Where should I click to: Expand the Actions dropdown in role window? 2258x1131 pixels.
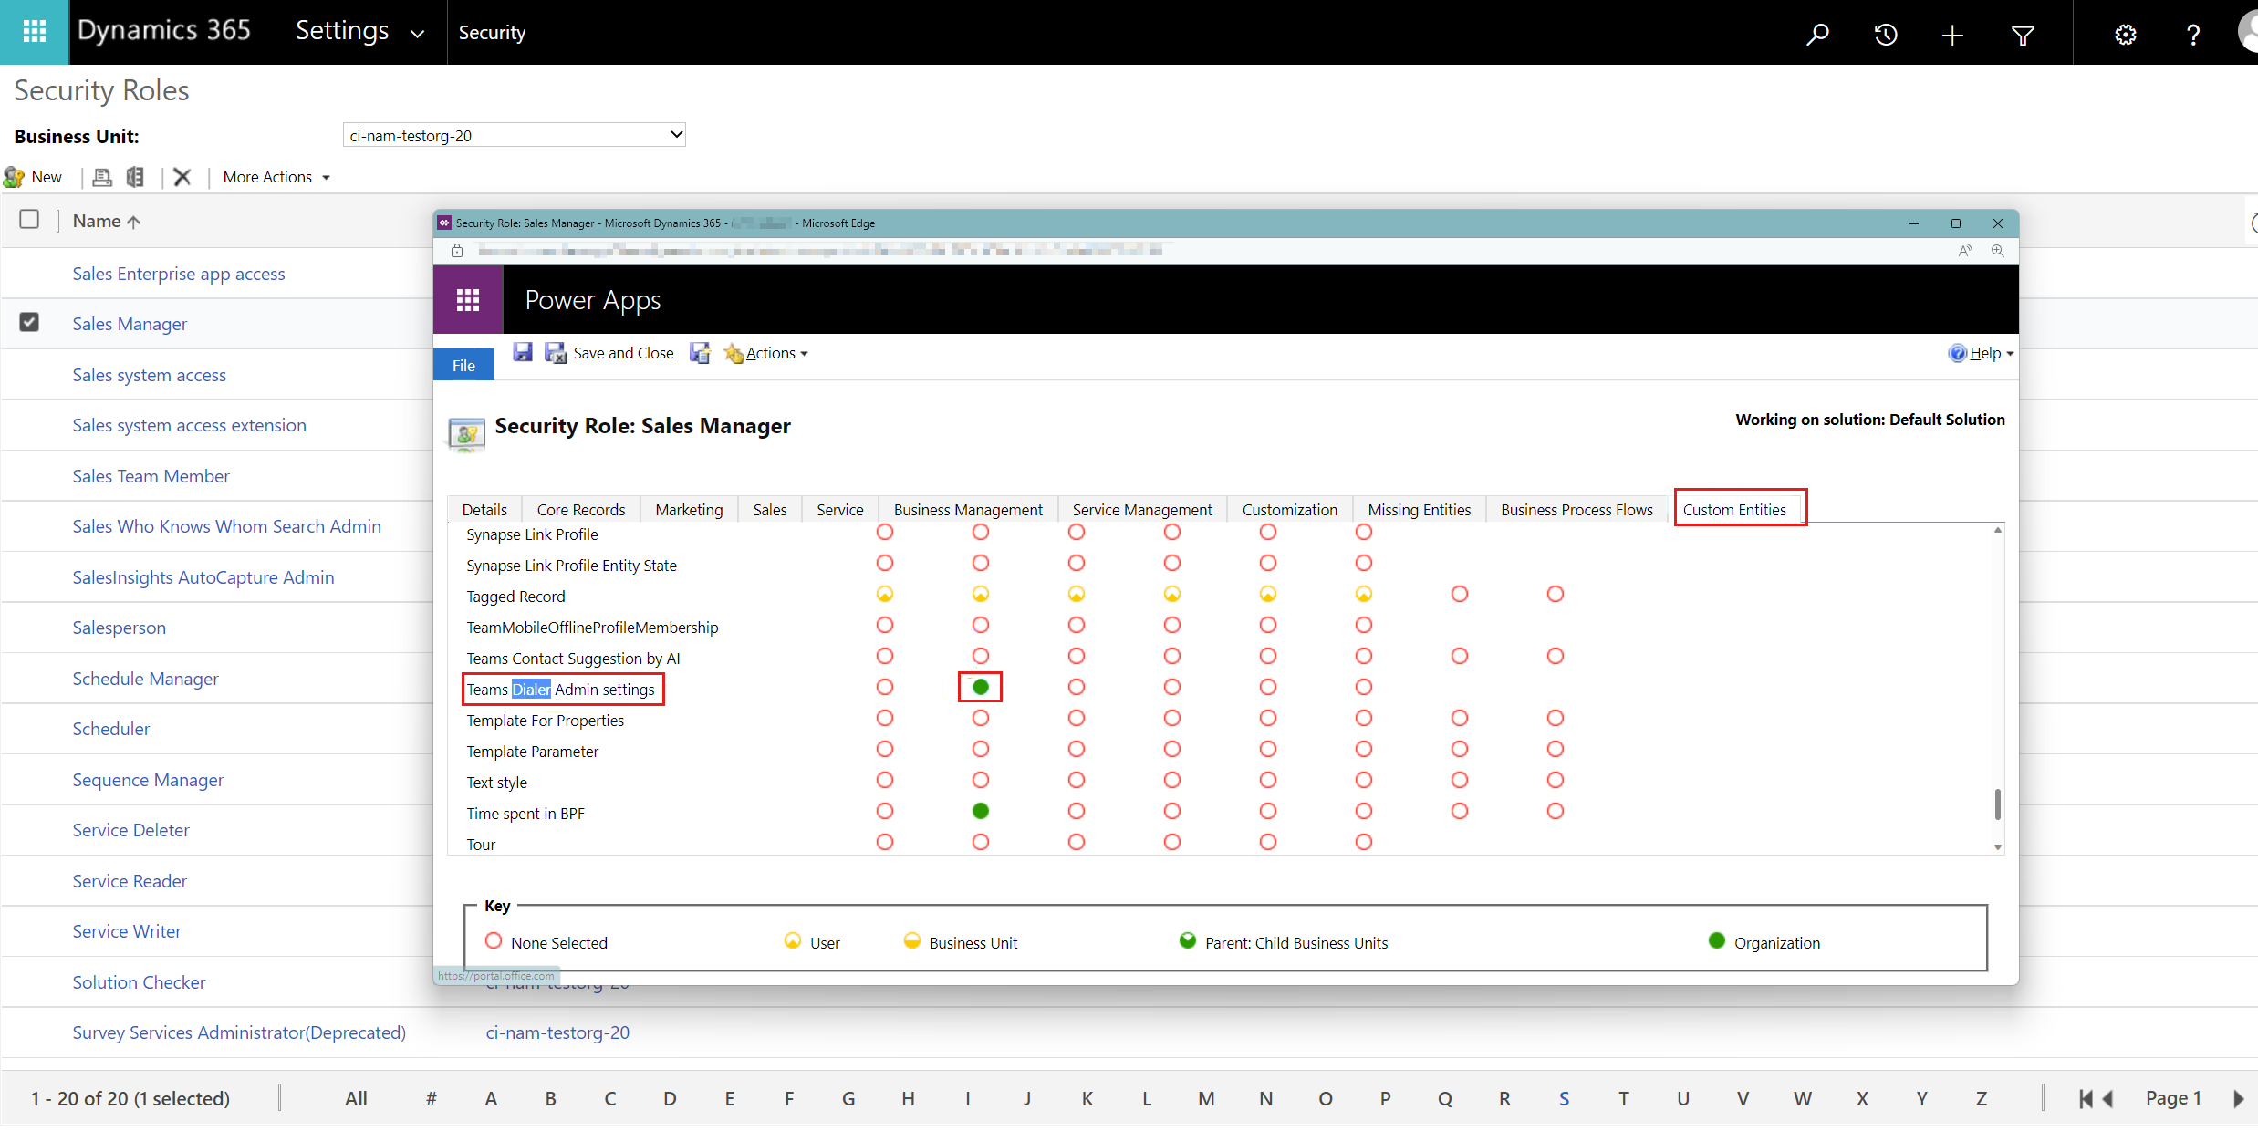804,354
